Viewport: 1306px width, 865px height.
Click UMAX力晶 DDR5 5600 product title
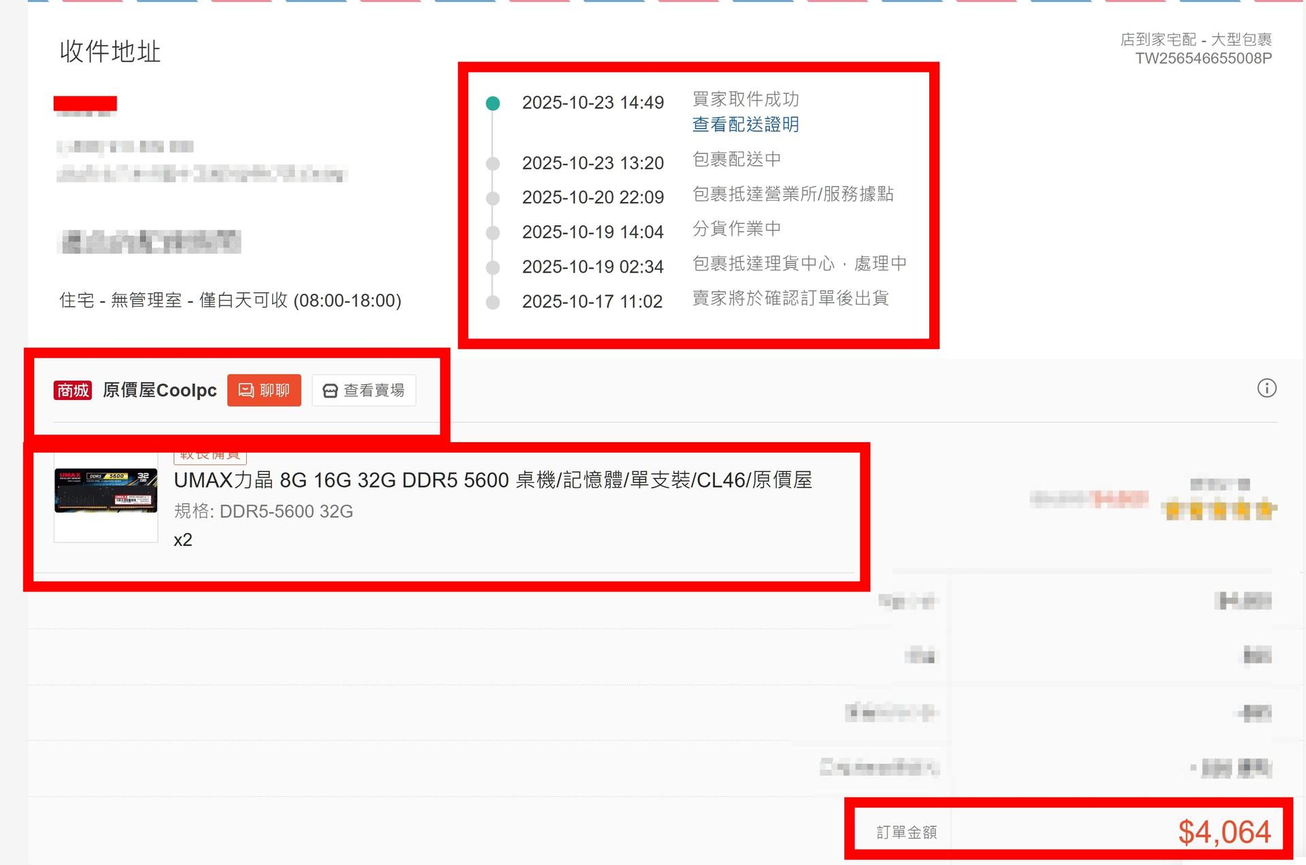(492, 480)
